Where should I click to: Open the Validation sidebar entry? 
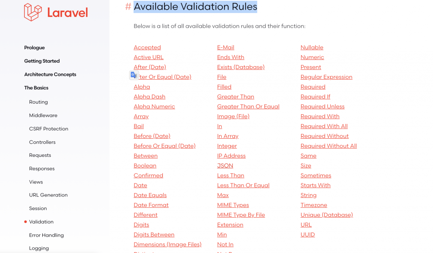click(41, 222)
